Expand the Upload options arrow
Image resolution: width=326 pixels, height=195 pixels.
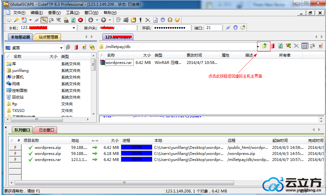point(110,20)
